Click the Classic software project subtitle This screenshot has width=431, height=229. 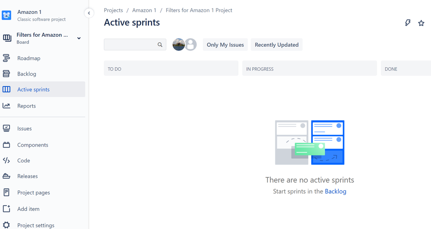(x=41, y=19)
